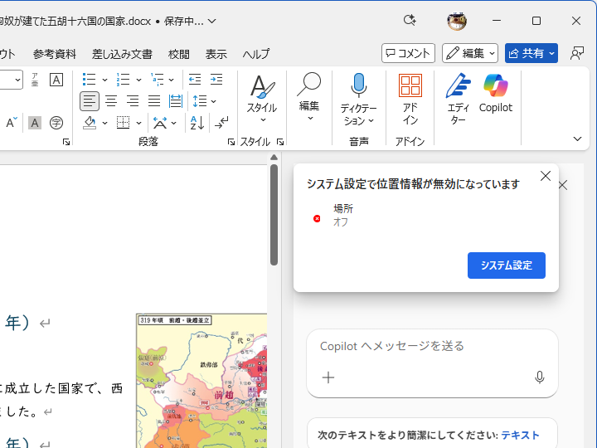Expand shading color options arrow
The image size is (597, 448).
coord(104,123)
